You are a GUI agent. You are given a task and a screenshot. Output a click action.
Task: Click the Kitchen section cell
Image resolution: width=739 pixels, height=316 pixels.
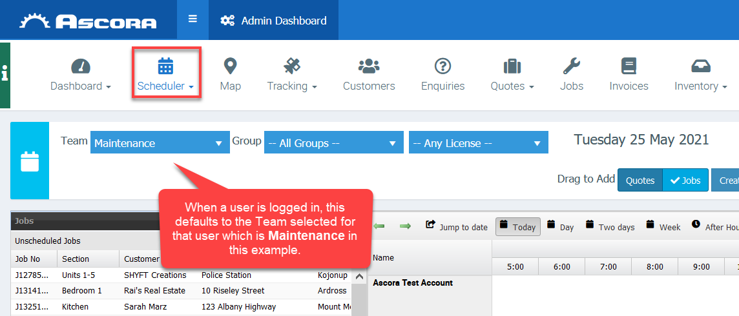[x=74, y=306]
